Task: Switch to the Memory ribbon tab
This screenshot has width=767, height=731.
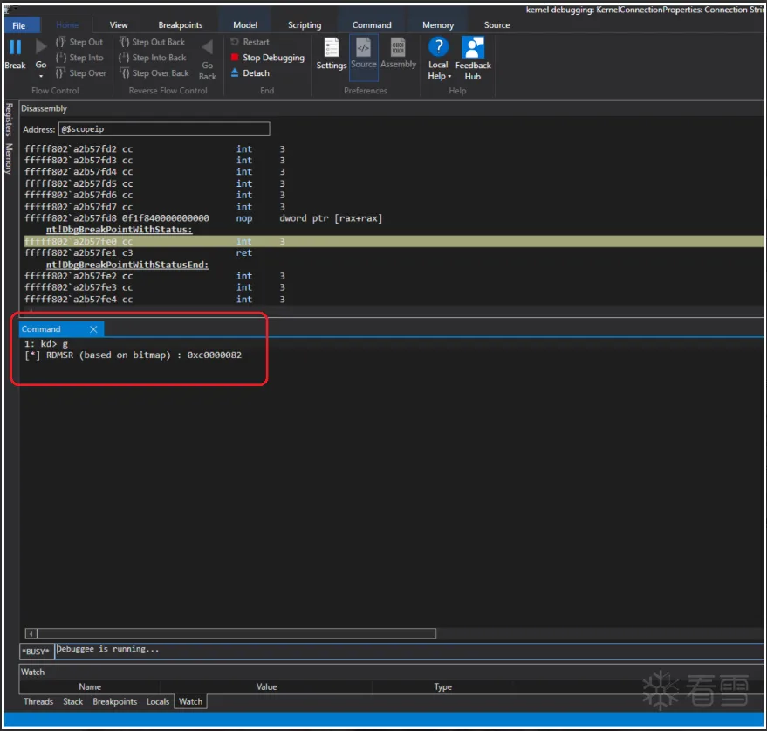Action: coord(438,25)
